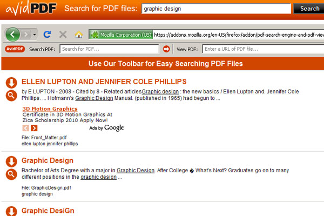The image size is (324, 216).
Task: Click the View PDF: toolbar label
Action: click(187, 49)
